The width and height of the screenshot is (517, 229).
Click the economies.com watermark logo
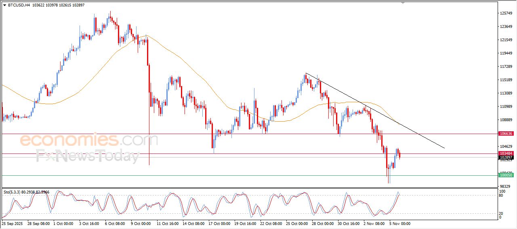click(88, 140)
